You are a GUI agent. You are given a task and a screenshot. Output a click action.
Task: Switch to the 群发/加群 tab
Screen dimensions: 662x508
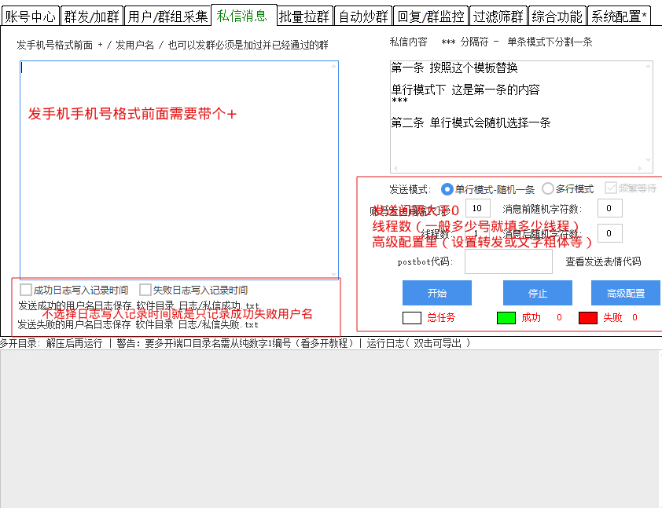point(92,16)
